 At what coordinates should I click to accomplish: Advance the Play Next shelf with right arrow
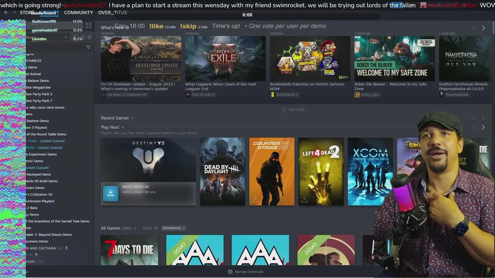[483, 127]
